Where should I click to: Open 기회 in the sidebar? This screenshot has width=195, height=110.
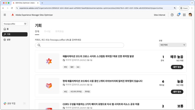[x=15, y=34]
